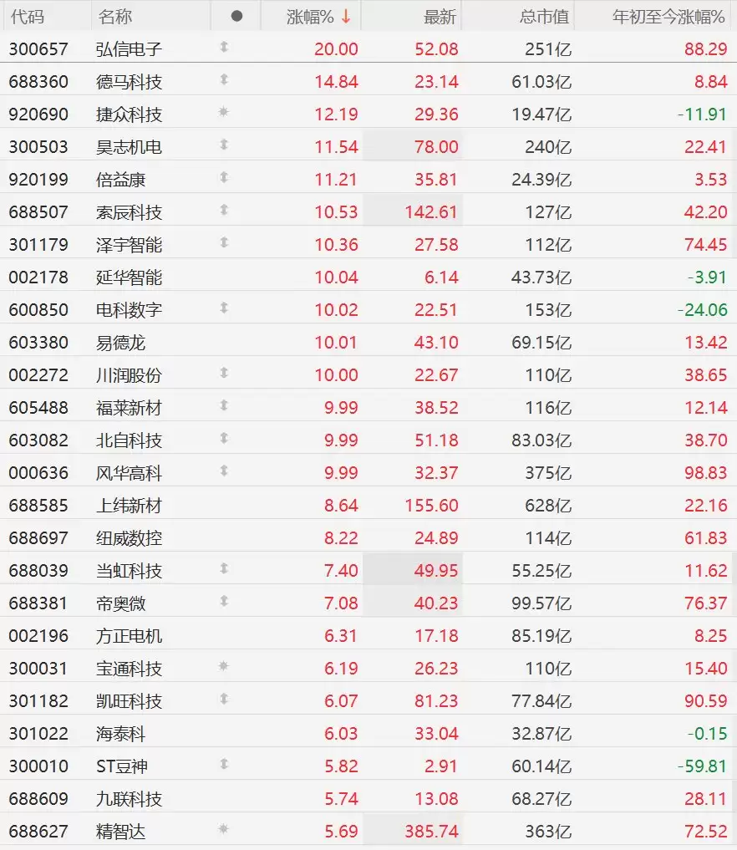737x850 pixels.
Task: Click the marker icon beside 德马科技
Action: click(x=224, y=79)
